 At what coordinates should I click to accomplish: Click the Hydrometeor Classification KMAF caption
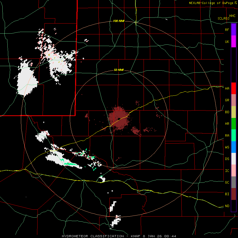(x=119, y=236)
